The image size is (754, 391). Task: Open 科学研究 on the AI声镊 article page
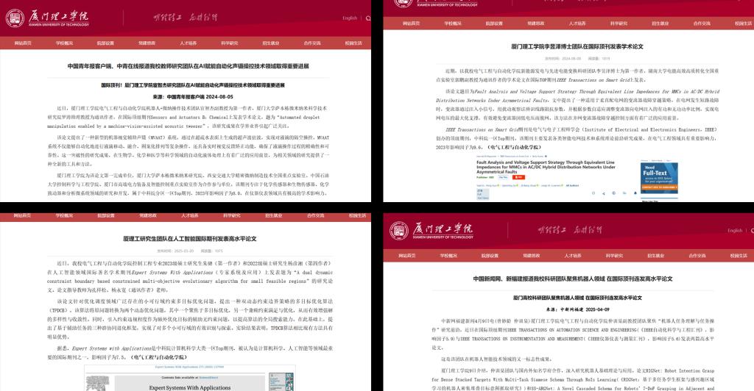click(x=230, y=43)
